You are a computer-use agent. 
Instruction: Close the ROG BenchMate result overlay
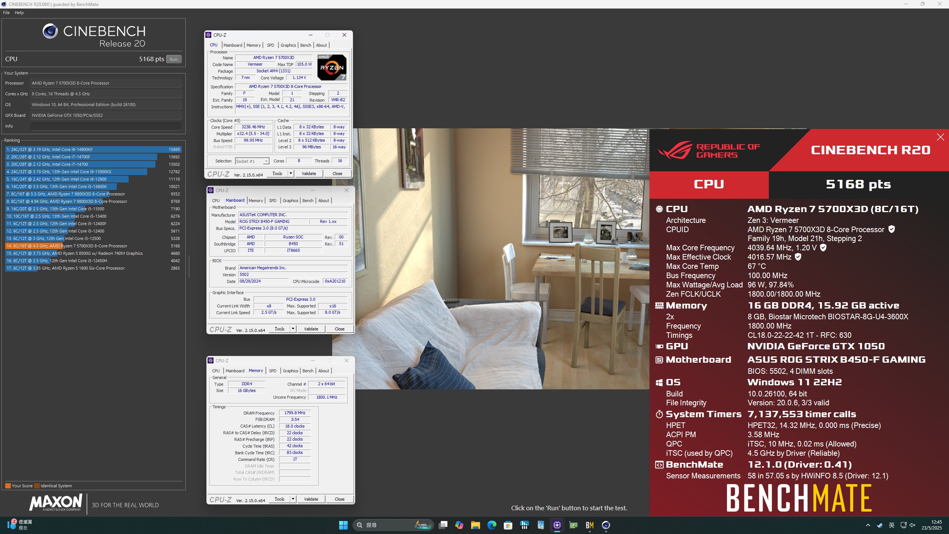pyautogui.click(x=940, y=137)
